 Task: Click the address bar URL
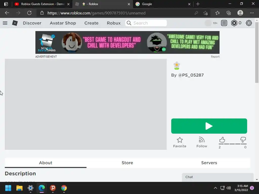pyautogui.click(x=96, y=13)
